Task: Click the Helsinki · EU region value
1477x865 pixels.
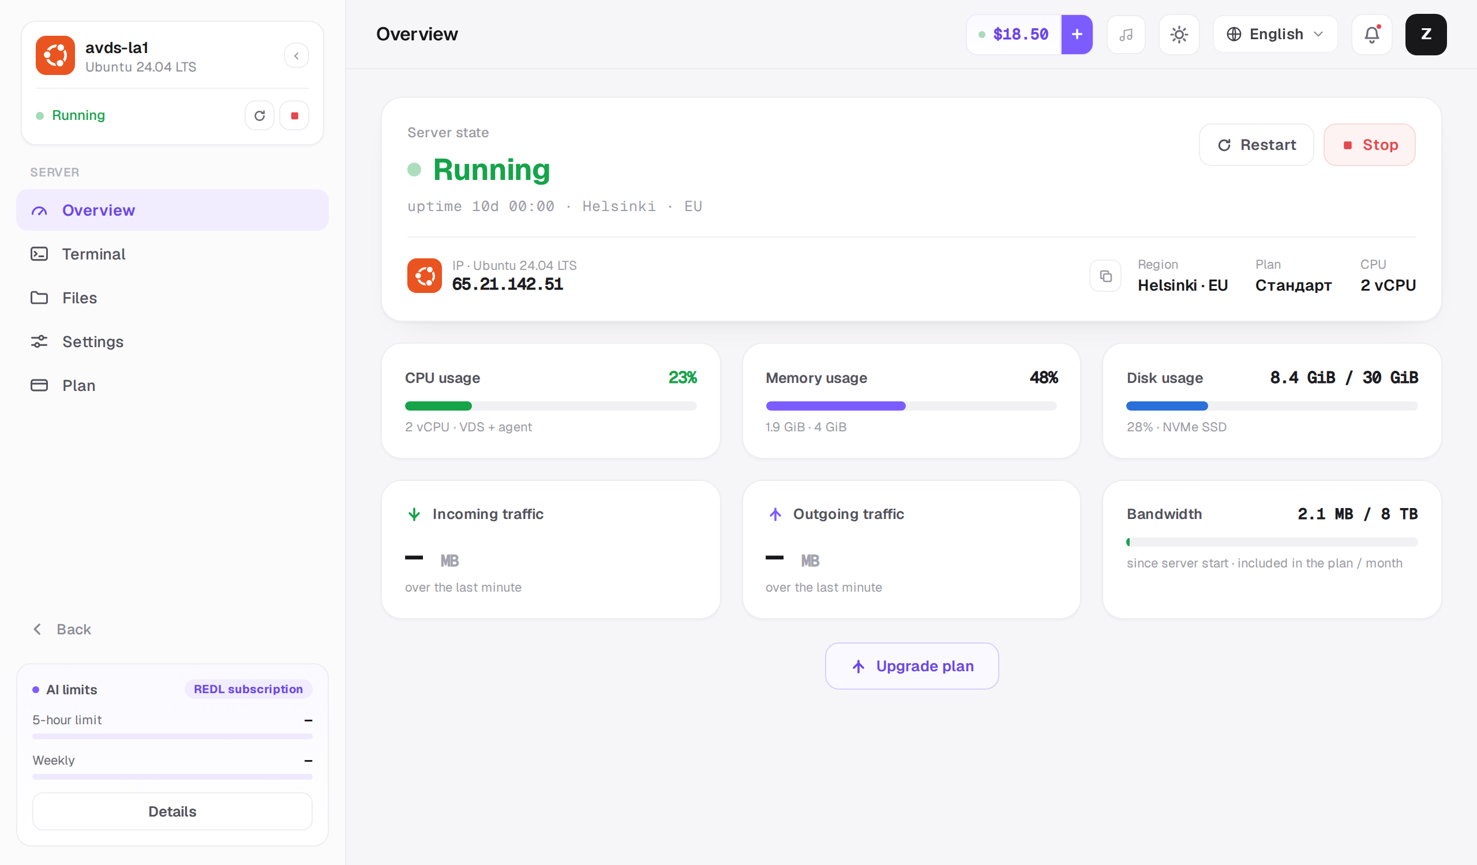Action: pos(1183,286)
